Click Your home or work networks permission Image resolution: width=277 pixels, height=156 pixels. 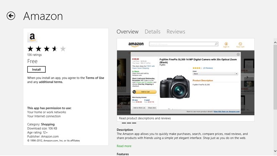pyautogui.click(x=47, y=112)
